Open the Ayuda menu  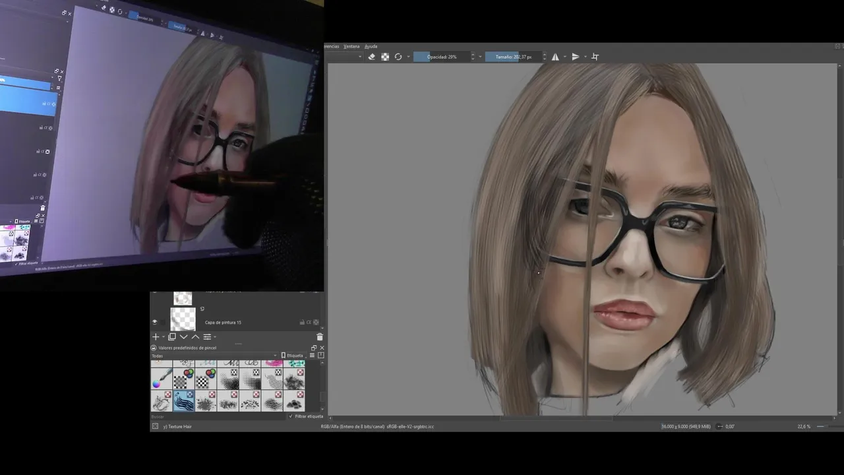371,46
